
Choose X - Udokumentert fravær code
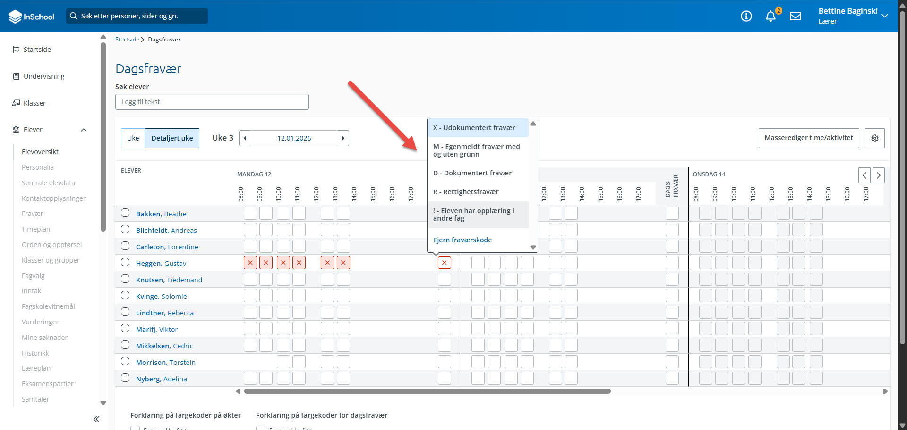[x=478, y=128]
